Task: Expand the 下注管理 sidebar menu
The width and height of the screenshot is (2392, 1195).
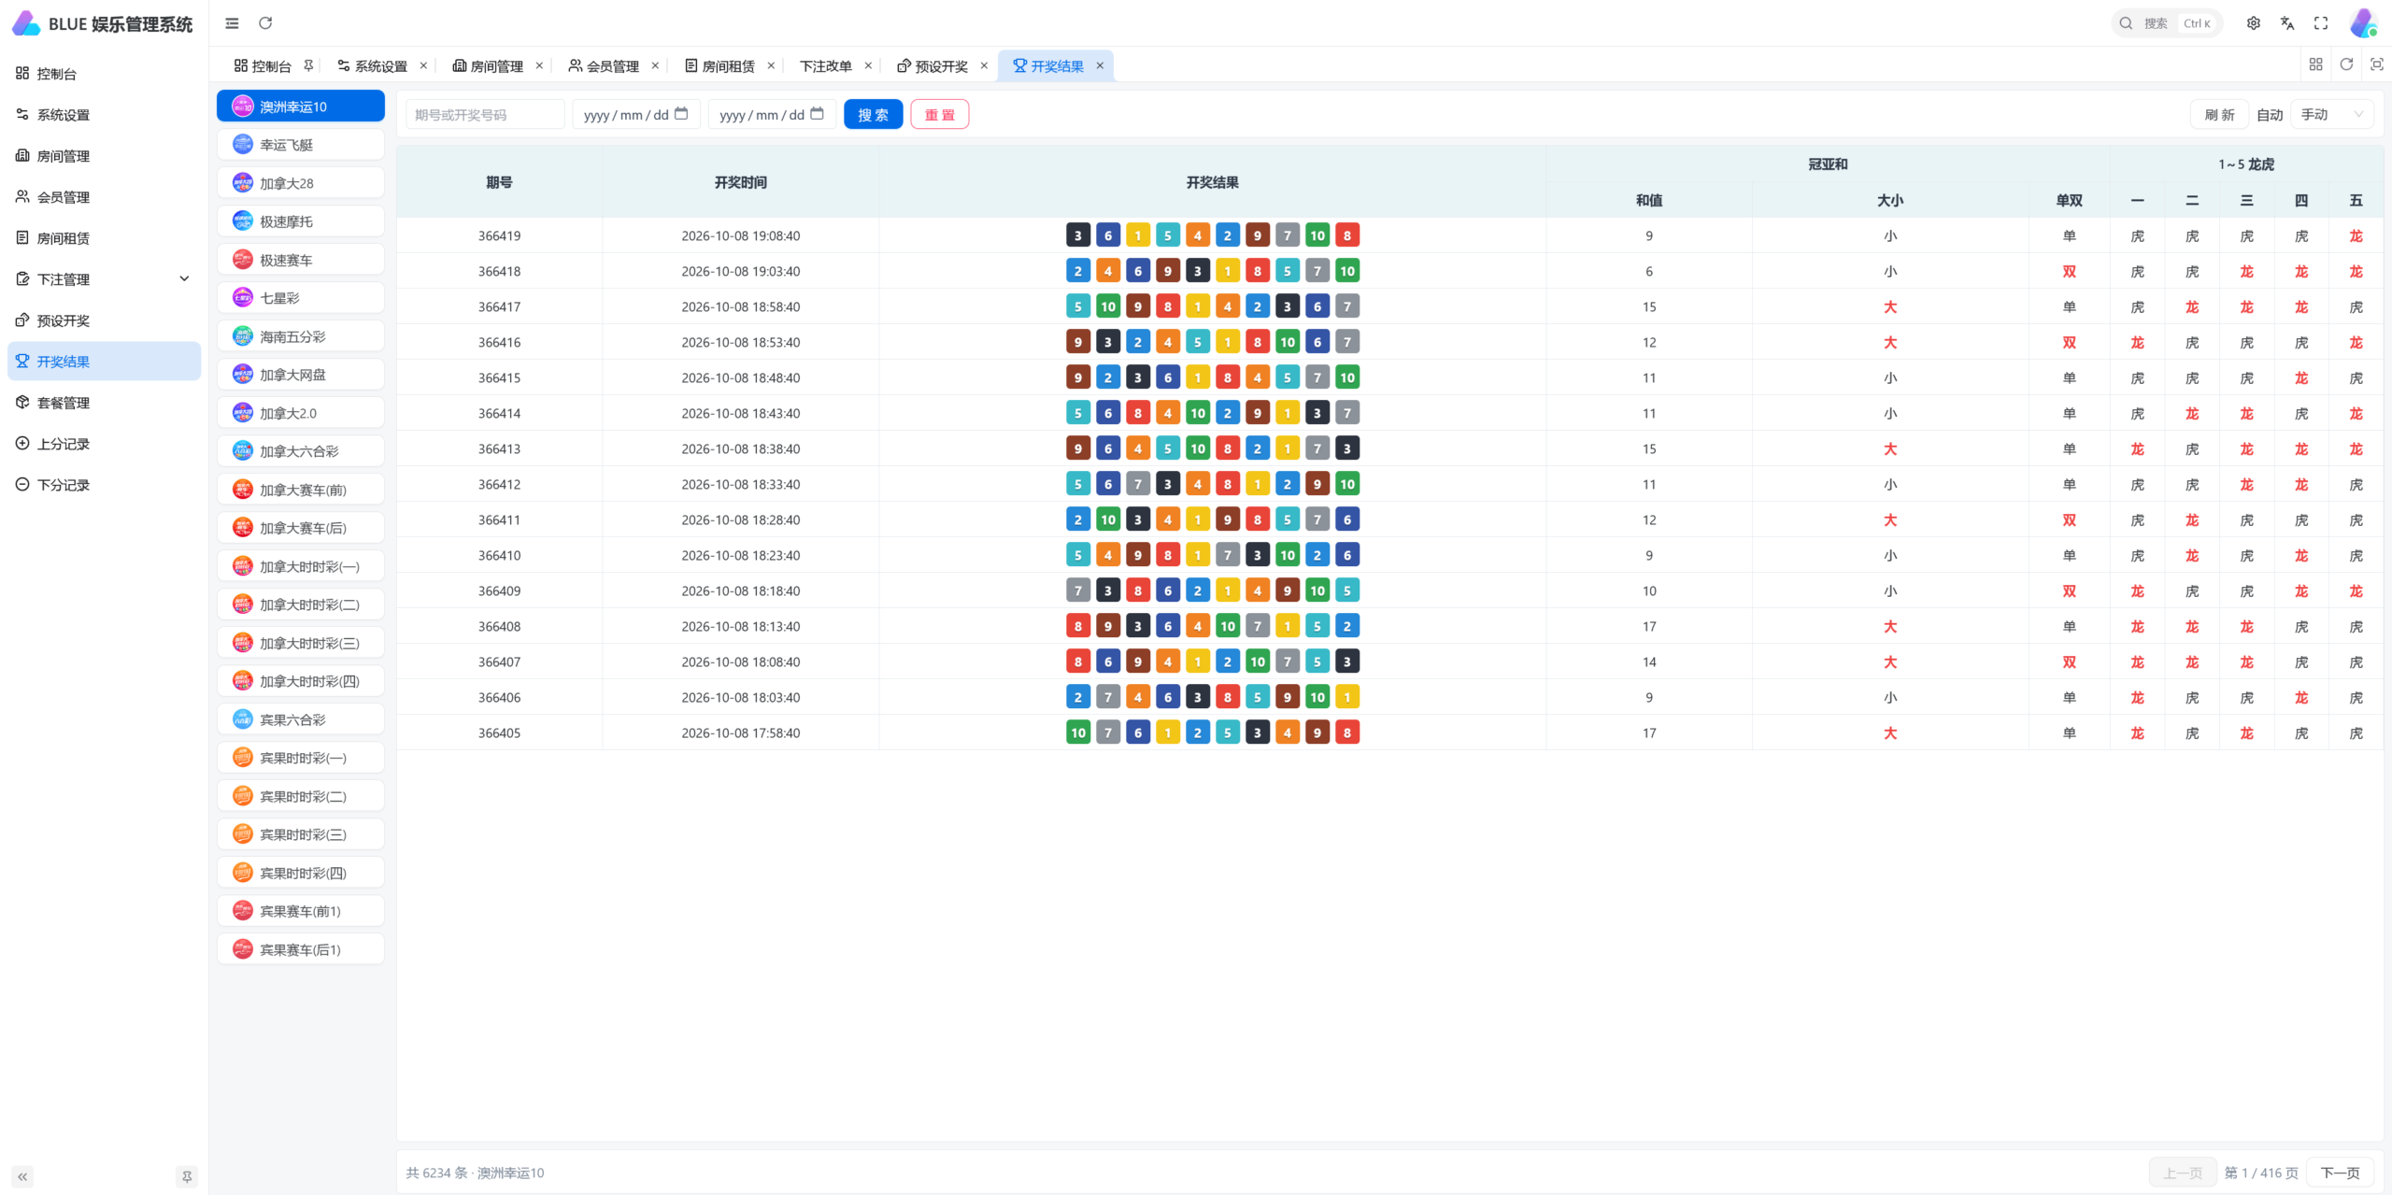Action: click(104, 278)
